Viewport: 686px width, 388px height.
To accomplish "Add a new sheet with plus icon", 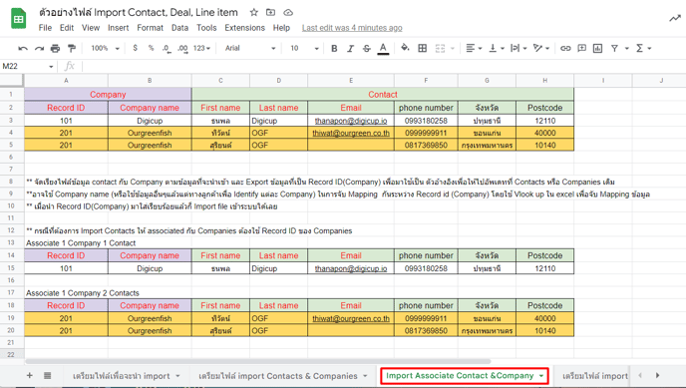I will click(30, 375).
